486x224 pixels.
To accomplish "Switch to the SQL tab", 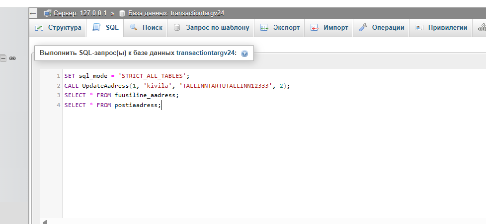I will pyautogui.click(x=105, y=27).
